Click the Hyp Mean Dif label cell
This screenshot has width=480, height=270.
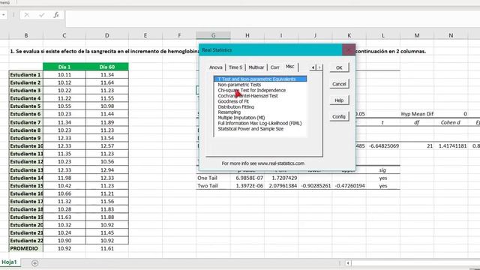417,114
